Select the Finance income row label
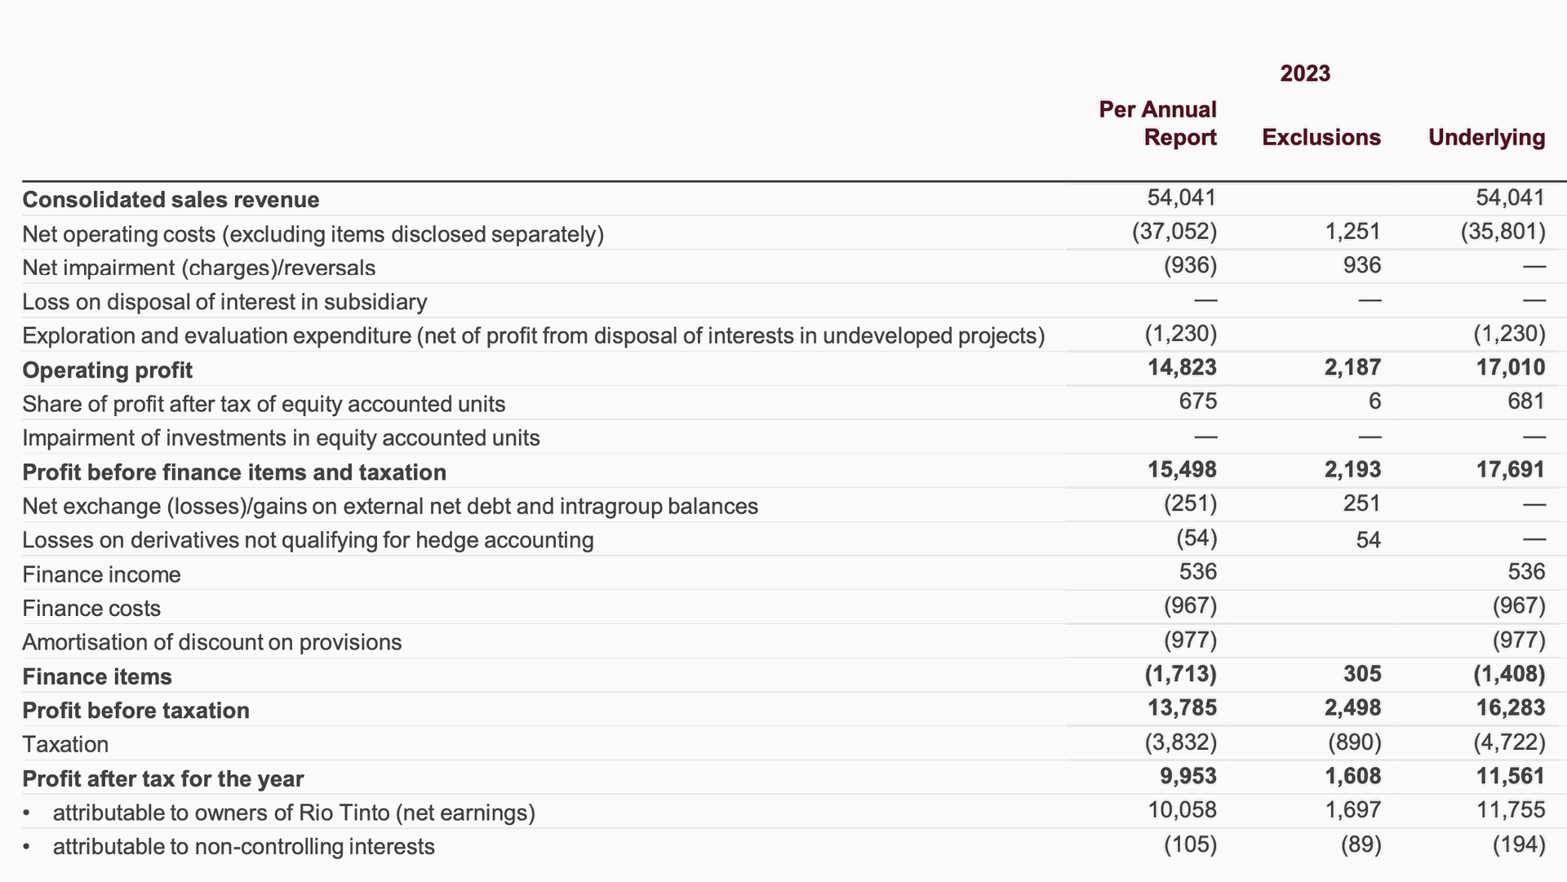 [x=101, y=574]
